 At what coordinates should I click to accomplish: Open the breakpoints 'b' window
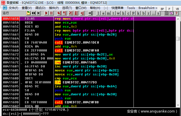pos(143,13)
